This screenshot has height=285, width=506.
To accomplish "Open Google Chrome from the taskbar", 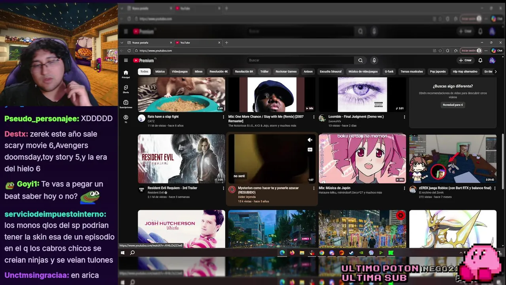I will pyautogui.click(x=322, y=253).
